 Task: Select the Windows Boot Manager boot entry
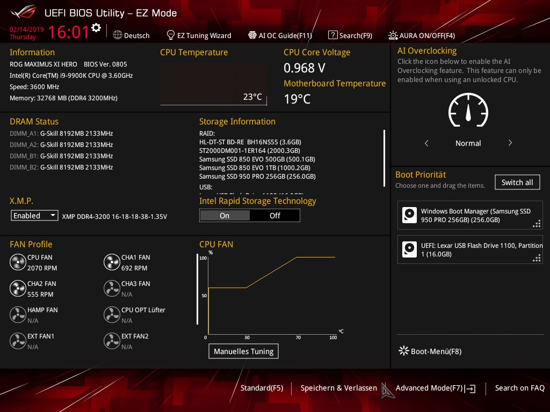[470, 215]
